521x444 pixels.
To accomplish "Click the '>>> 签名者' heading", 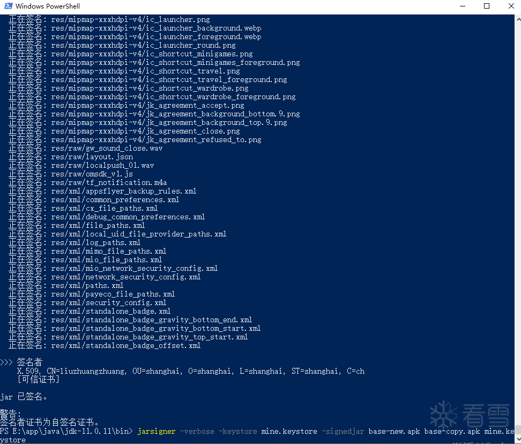I will (21, 362).
